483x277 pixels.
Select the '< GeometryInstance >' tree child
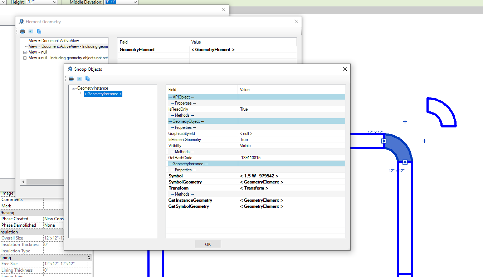click(103, 94)
